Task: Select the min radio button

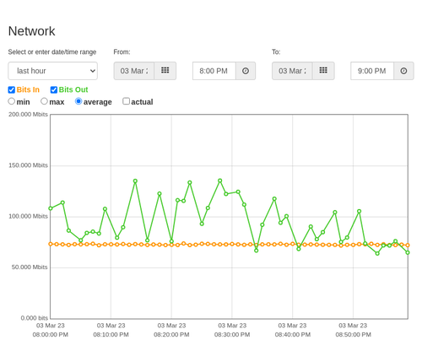Action: coord(12,101)
